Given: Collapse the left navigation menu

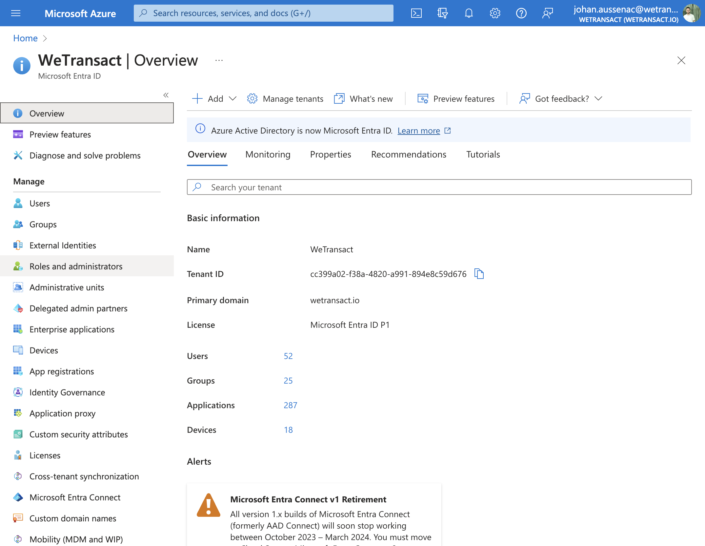Looking at the screenshot, I should (166, 95).
